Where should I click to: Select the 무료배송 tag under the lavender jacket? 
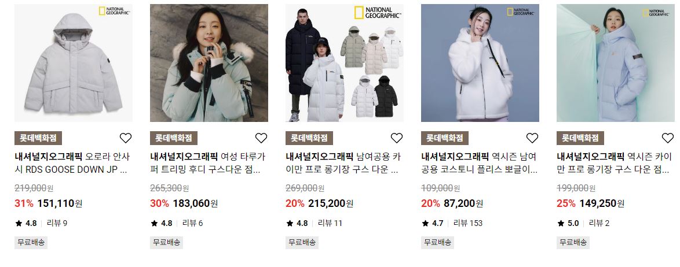point(573,242)
